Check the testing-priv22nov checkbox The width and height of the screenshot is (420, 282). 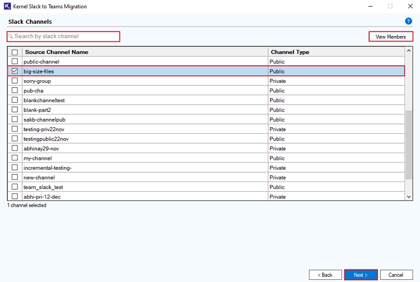[15, 129]
